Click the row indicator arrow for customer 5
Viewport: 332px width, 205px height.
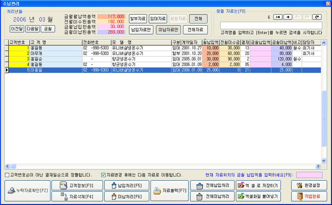pyautogui.click(x=7, y=70)
